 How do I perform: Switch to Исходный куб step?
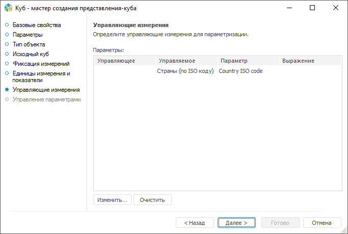click(x=31, y=54)
